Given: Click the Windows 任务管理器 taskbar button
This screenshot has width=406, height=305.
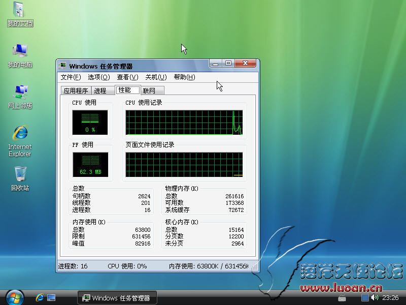Looking at the screenshot, I should click(x=117, y=297).
